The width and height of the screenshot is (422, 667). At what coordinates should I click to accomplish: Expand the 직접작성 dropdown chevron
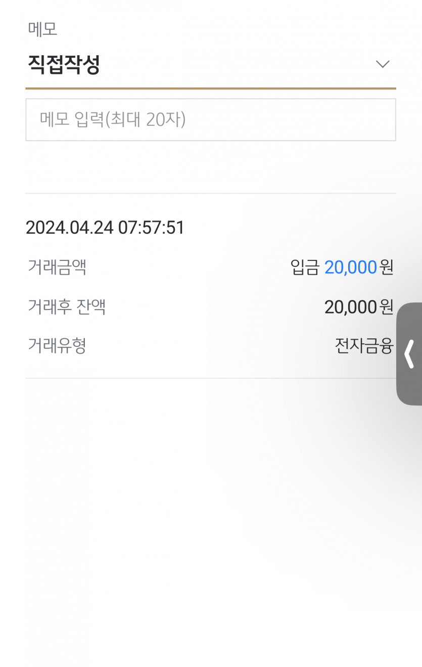[x=383, y=64]
